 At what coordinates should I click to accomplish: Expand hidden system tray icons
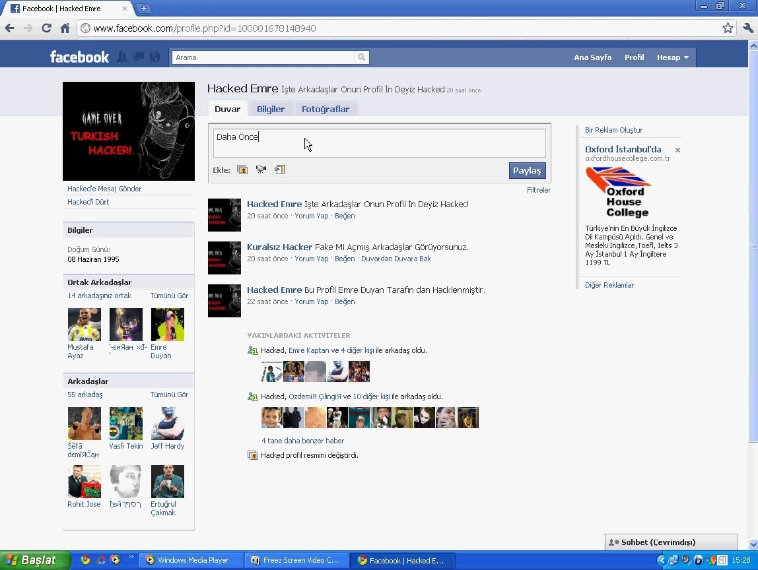point(662,560)
